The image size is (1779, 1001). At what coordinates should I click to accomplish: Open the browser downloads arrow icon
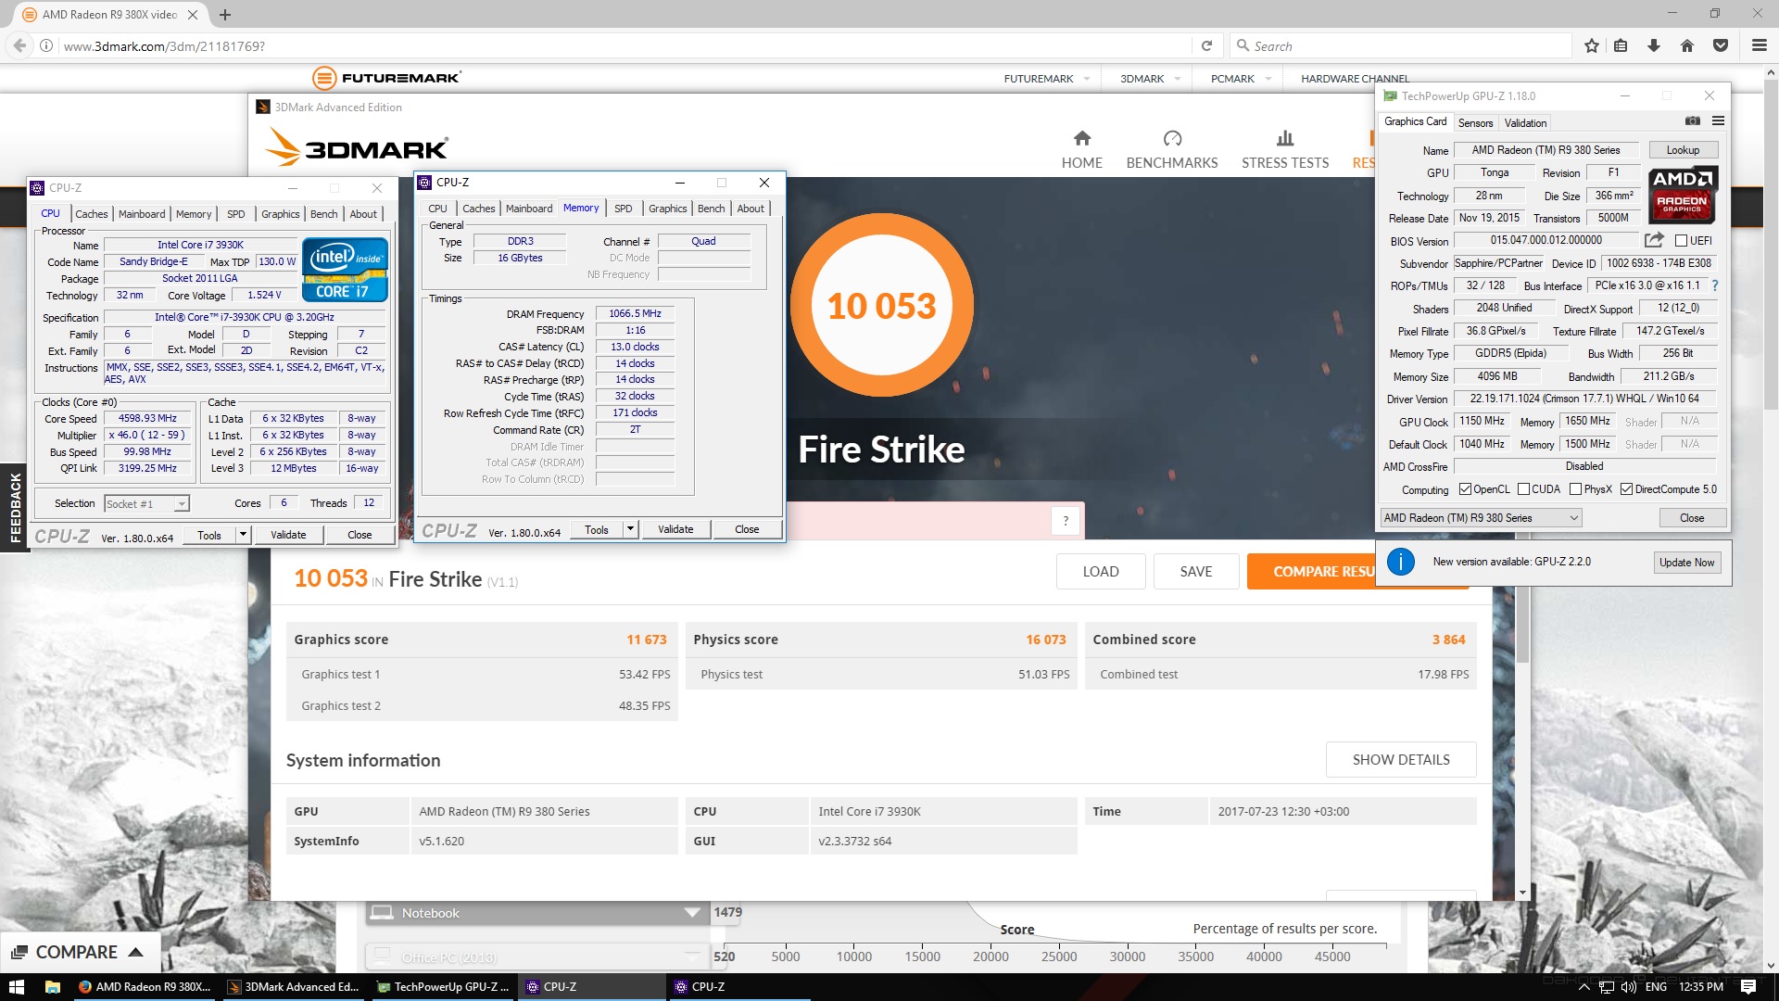[1654, 45]
